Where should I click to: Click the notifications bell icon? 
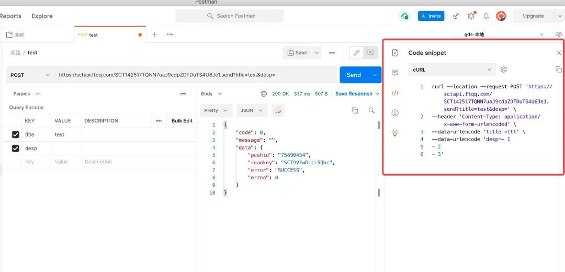coord(486,16)
